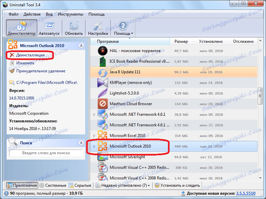The image size is (266, 199).
Task: Switch to the Системные tab
Action: [53, 185]
